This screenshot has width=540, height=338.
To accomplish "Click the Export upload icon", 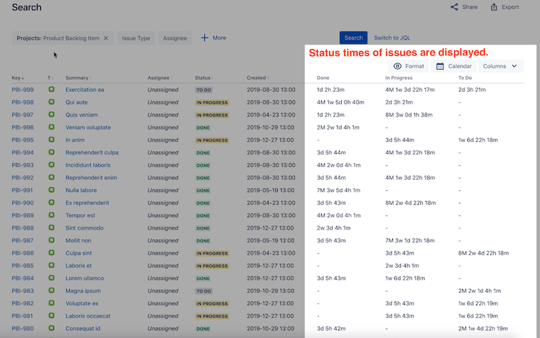I will pyautogui.click(x=494, y=7).
